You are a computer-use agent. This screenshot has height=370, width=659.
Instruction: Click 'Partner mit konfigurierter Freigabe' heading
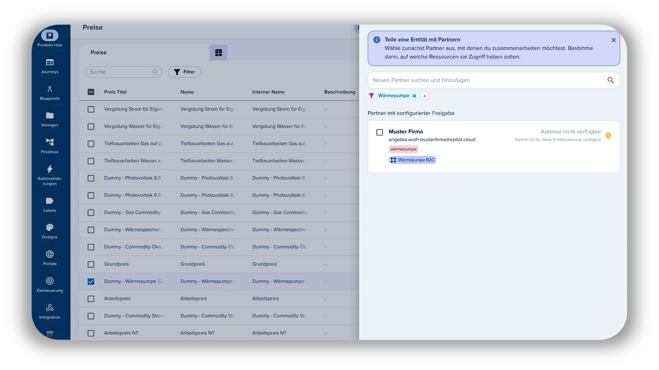point(411,113)
